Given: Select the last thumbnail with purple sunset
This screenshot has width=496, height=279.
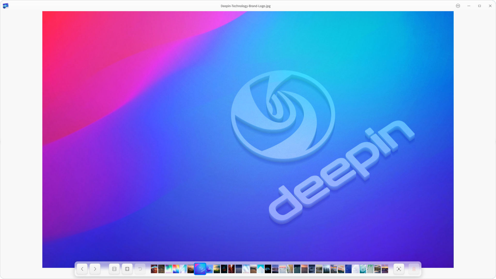Looking at the screenshot, I should [x=385, y=269].
